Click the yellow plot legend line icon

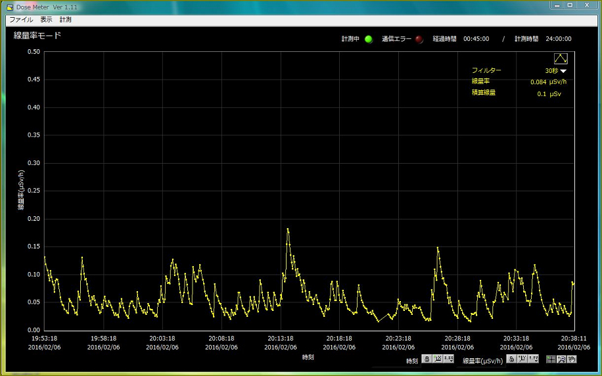[x=560, y=59]
